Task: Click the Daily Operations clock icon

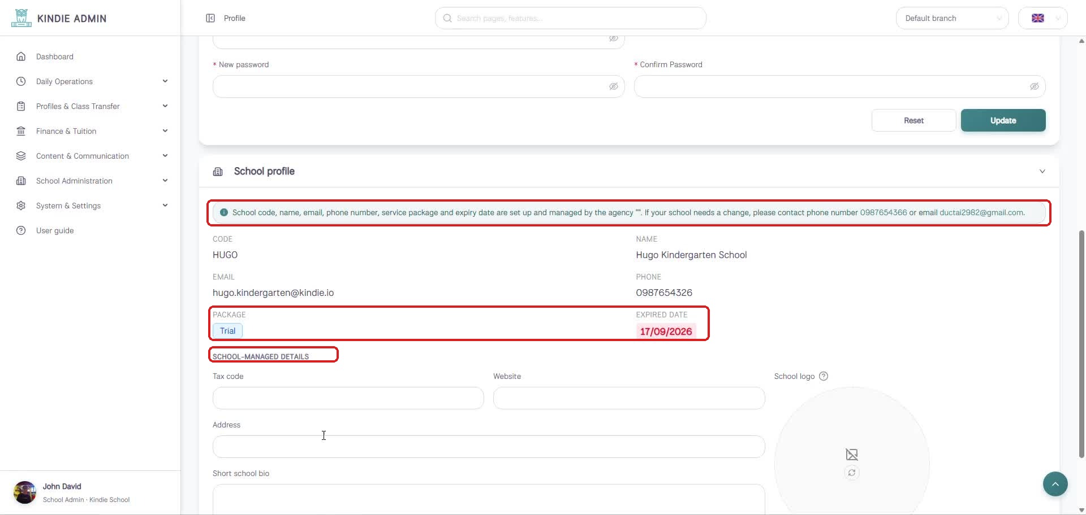Action: pyautogui.click(x=21, y=81)
